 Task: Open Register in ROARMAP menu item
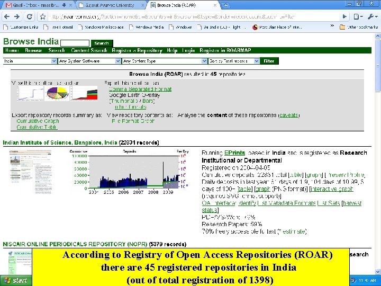[225, 50]
